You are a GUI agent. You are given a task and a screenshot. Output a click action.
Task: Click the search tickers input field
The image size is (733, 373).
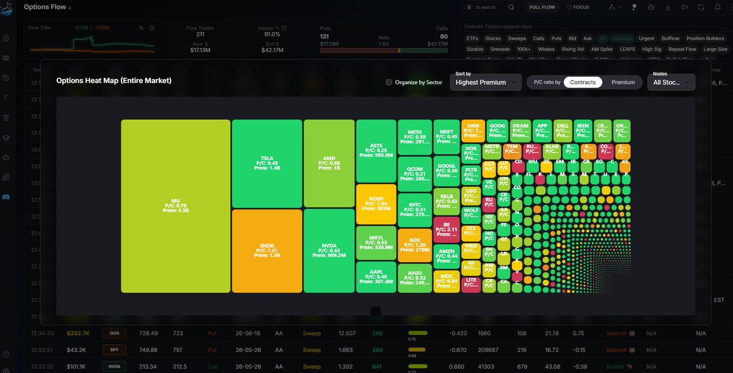[x=490, y=7]
